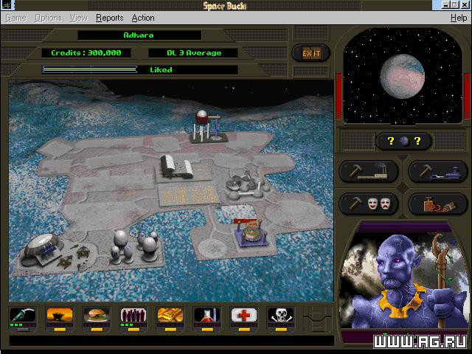Open the Options menu
This screenshot has height=354, width=472.
pyautogui.click(x=48, y=18)
